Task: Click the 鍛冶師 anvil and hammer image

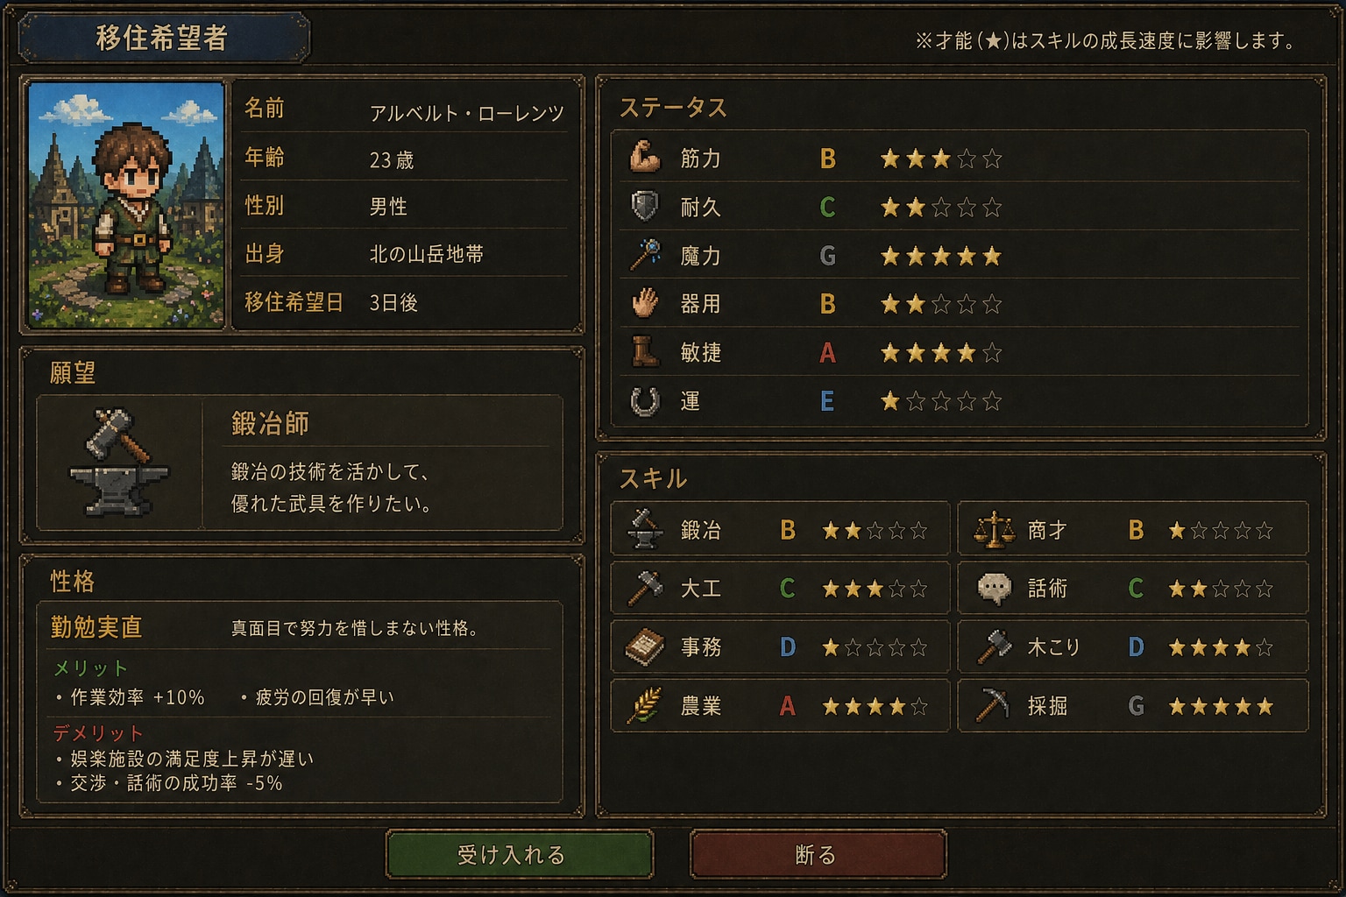Action: [x=119, y=462]
